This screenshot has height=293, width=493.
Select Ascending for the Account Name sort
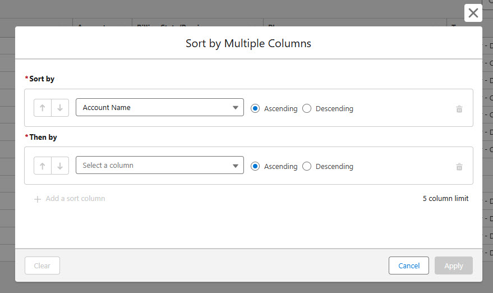point(255,108)
